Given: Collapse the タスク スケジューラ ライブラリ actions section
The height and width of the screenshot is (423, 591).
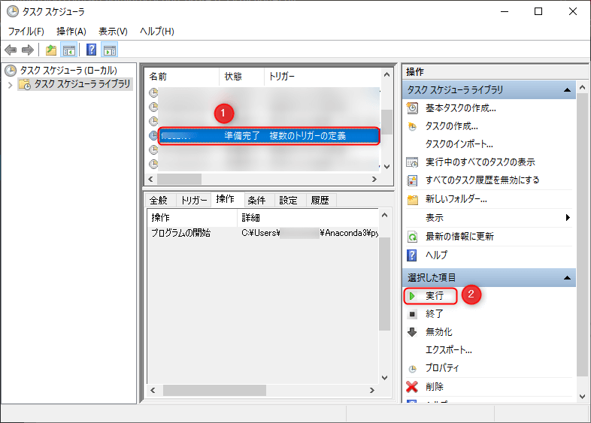Looking at the screenshot, I should coord(567,90).
